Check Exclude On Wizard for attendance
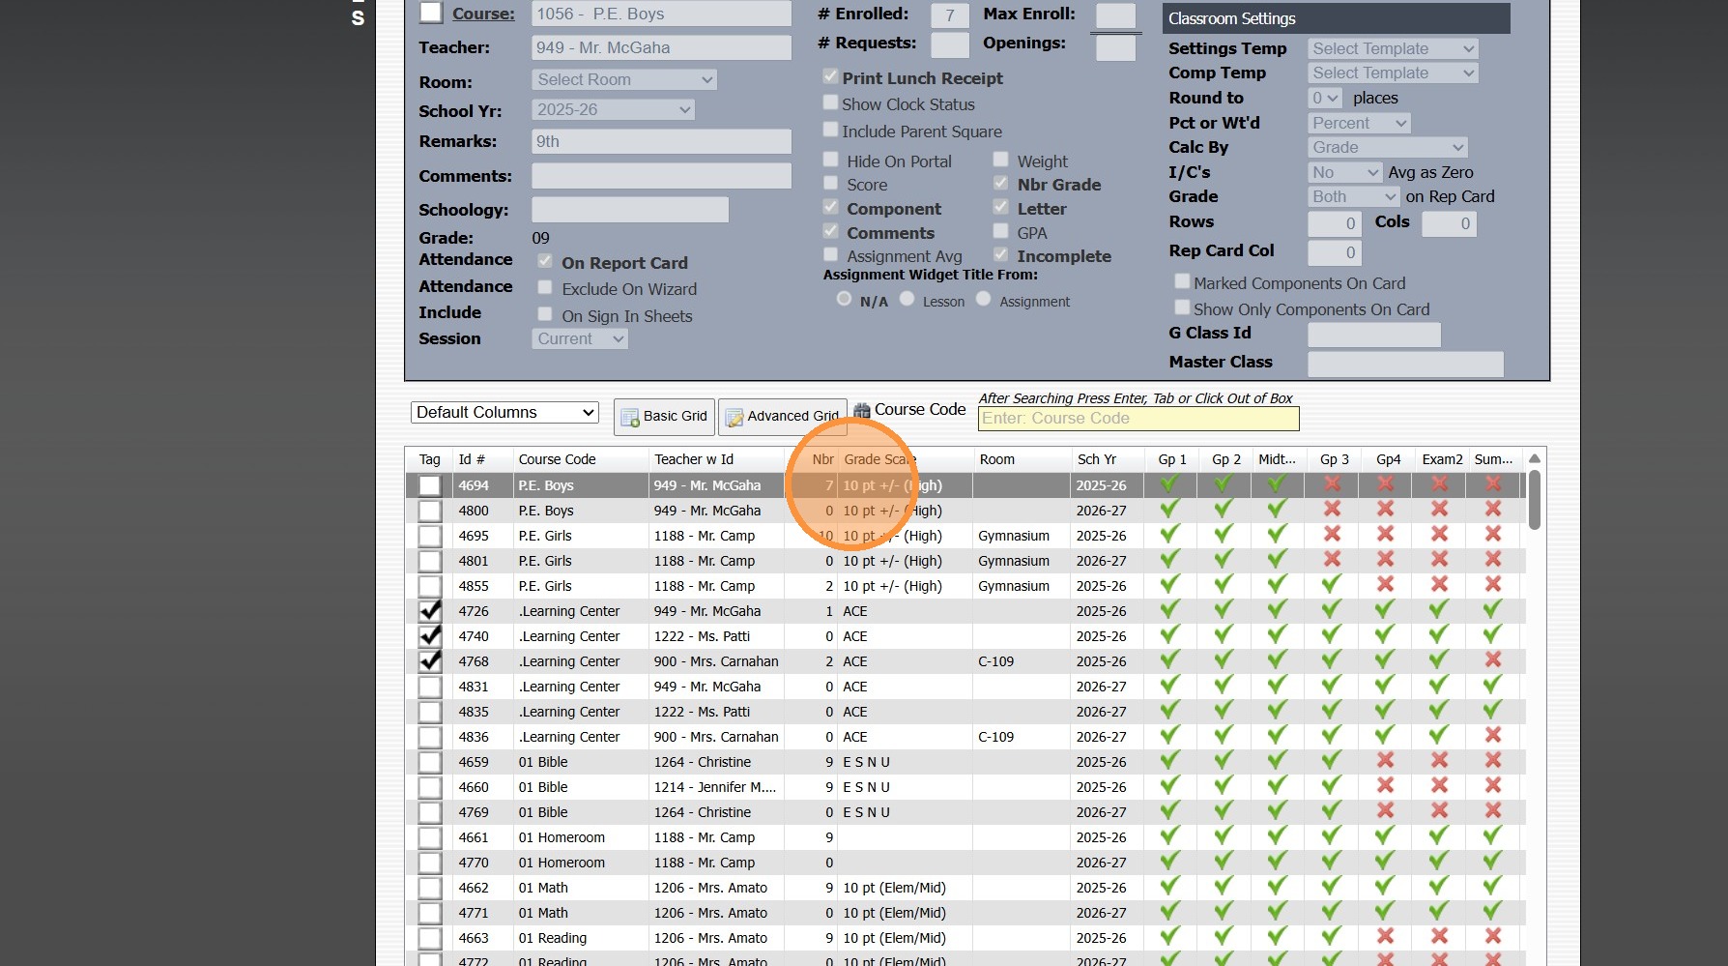This screenshot has width=1728, height=966. [545, 288]
